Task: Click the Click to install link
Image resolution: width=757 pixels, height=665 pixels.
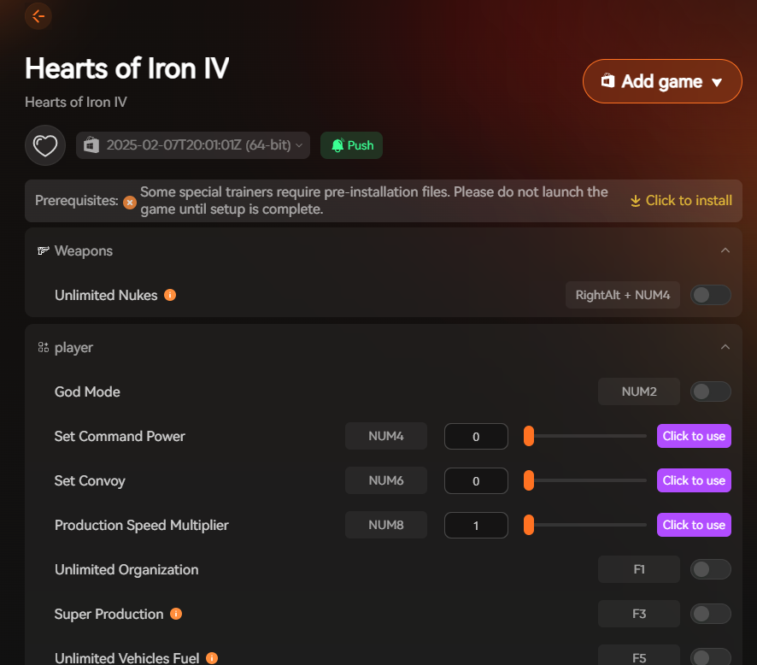Action: 689,200
